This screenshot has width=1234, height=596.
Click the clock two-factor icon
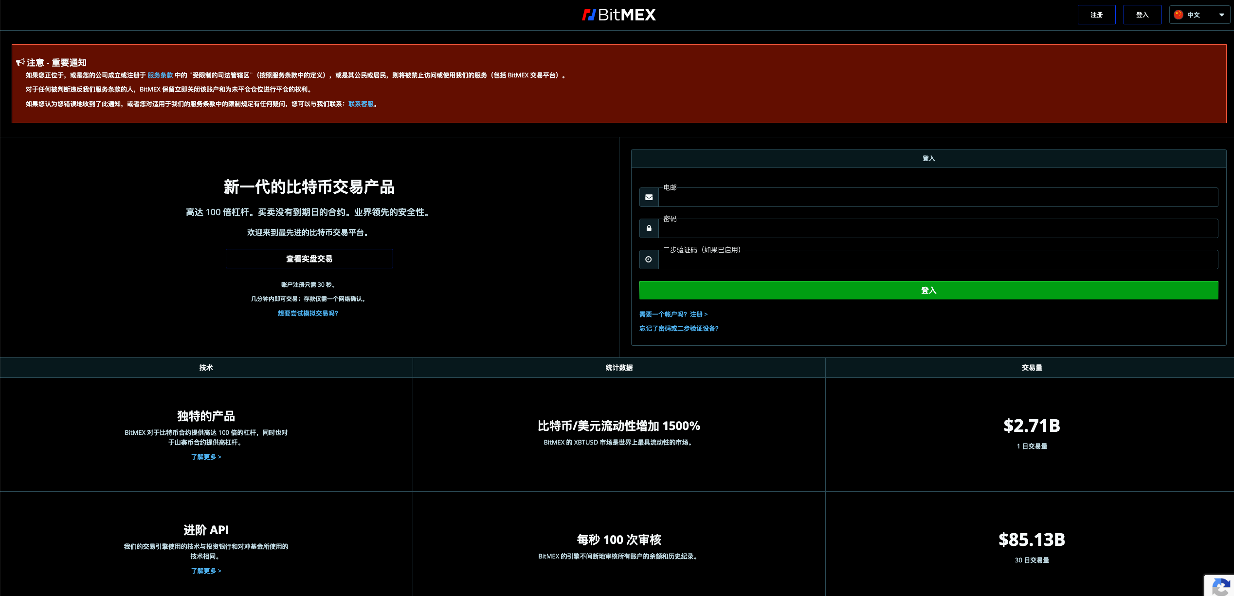click(x=649, y=260)
